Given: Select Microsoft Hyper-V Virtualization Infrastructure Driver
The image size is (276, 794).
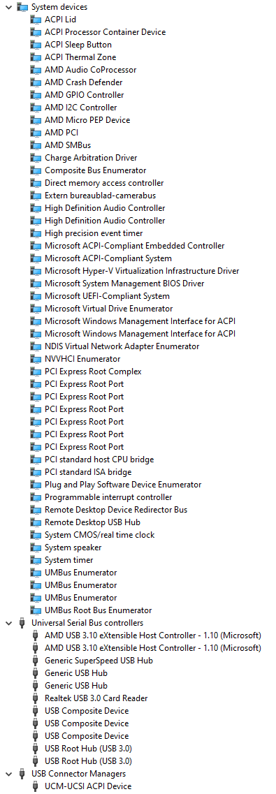Looking at the screenshot, I should [x=142, y=271].
